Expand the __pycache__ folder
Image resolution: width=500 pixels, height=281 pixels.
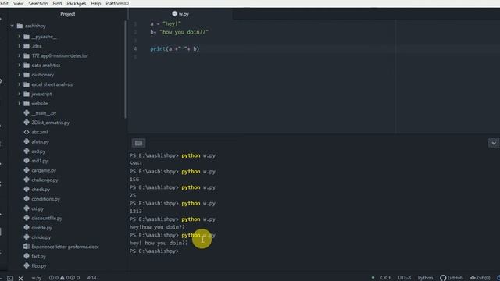coord(19,37)
